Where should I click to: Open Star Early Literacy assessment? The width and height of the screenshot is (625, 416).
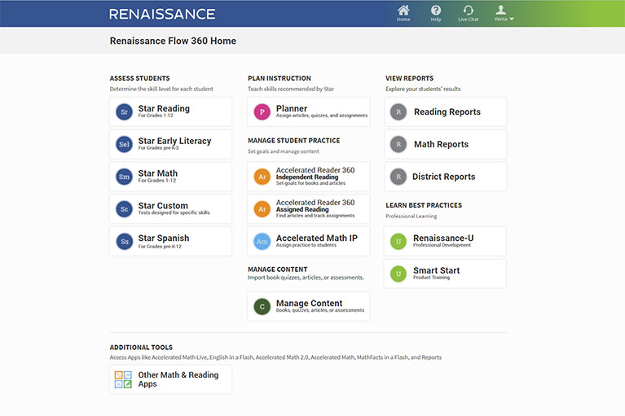170,144
